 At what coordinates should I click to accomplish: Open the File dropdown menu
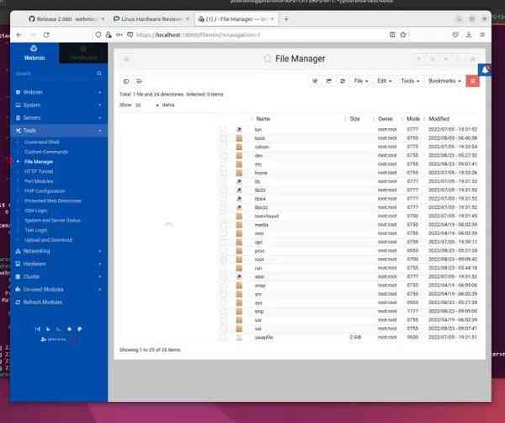(360, 81)
